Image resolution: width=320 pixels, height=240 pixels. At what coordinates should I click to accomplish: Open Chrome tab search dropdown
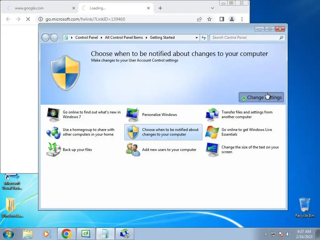click(212, 8)
